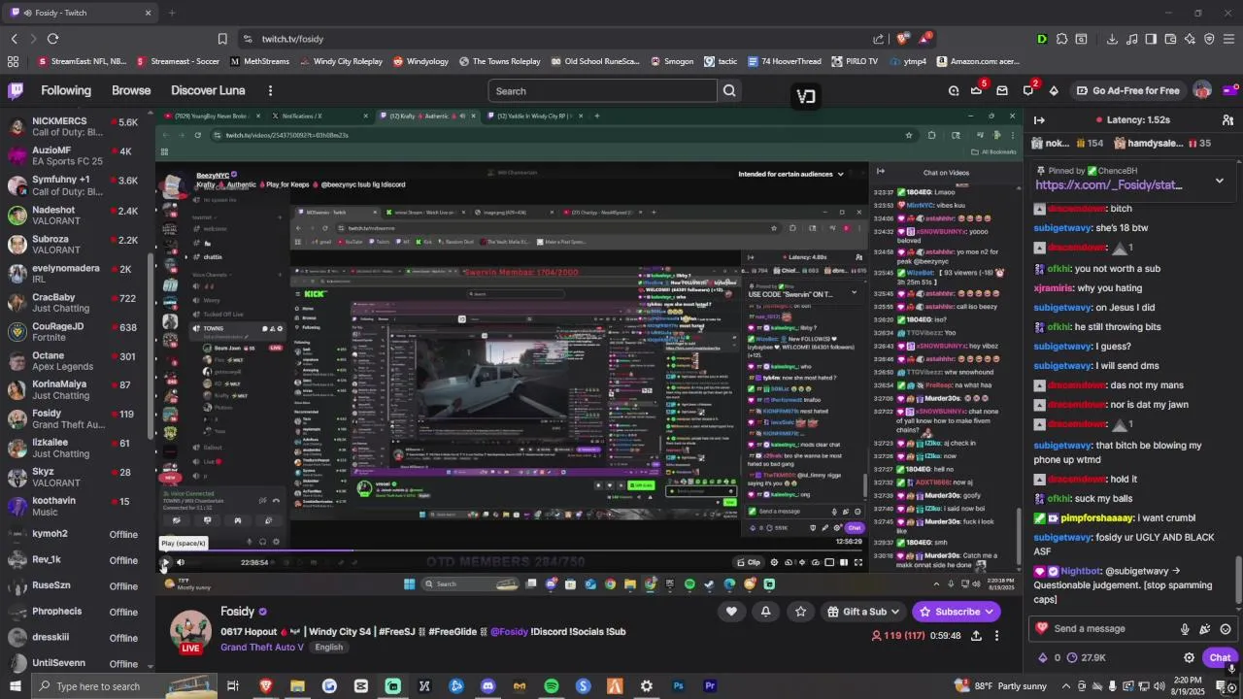Click the browser address bar URL
This screenshot has height=699, width=1243.
292,39
